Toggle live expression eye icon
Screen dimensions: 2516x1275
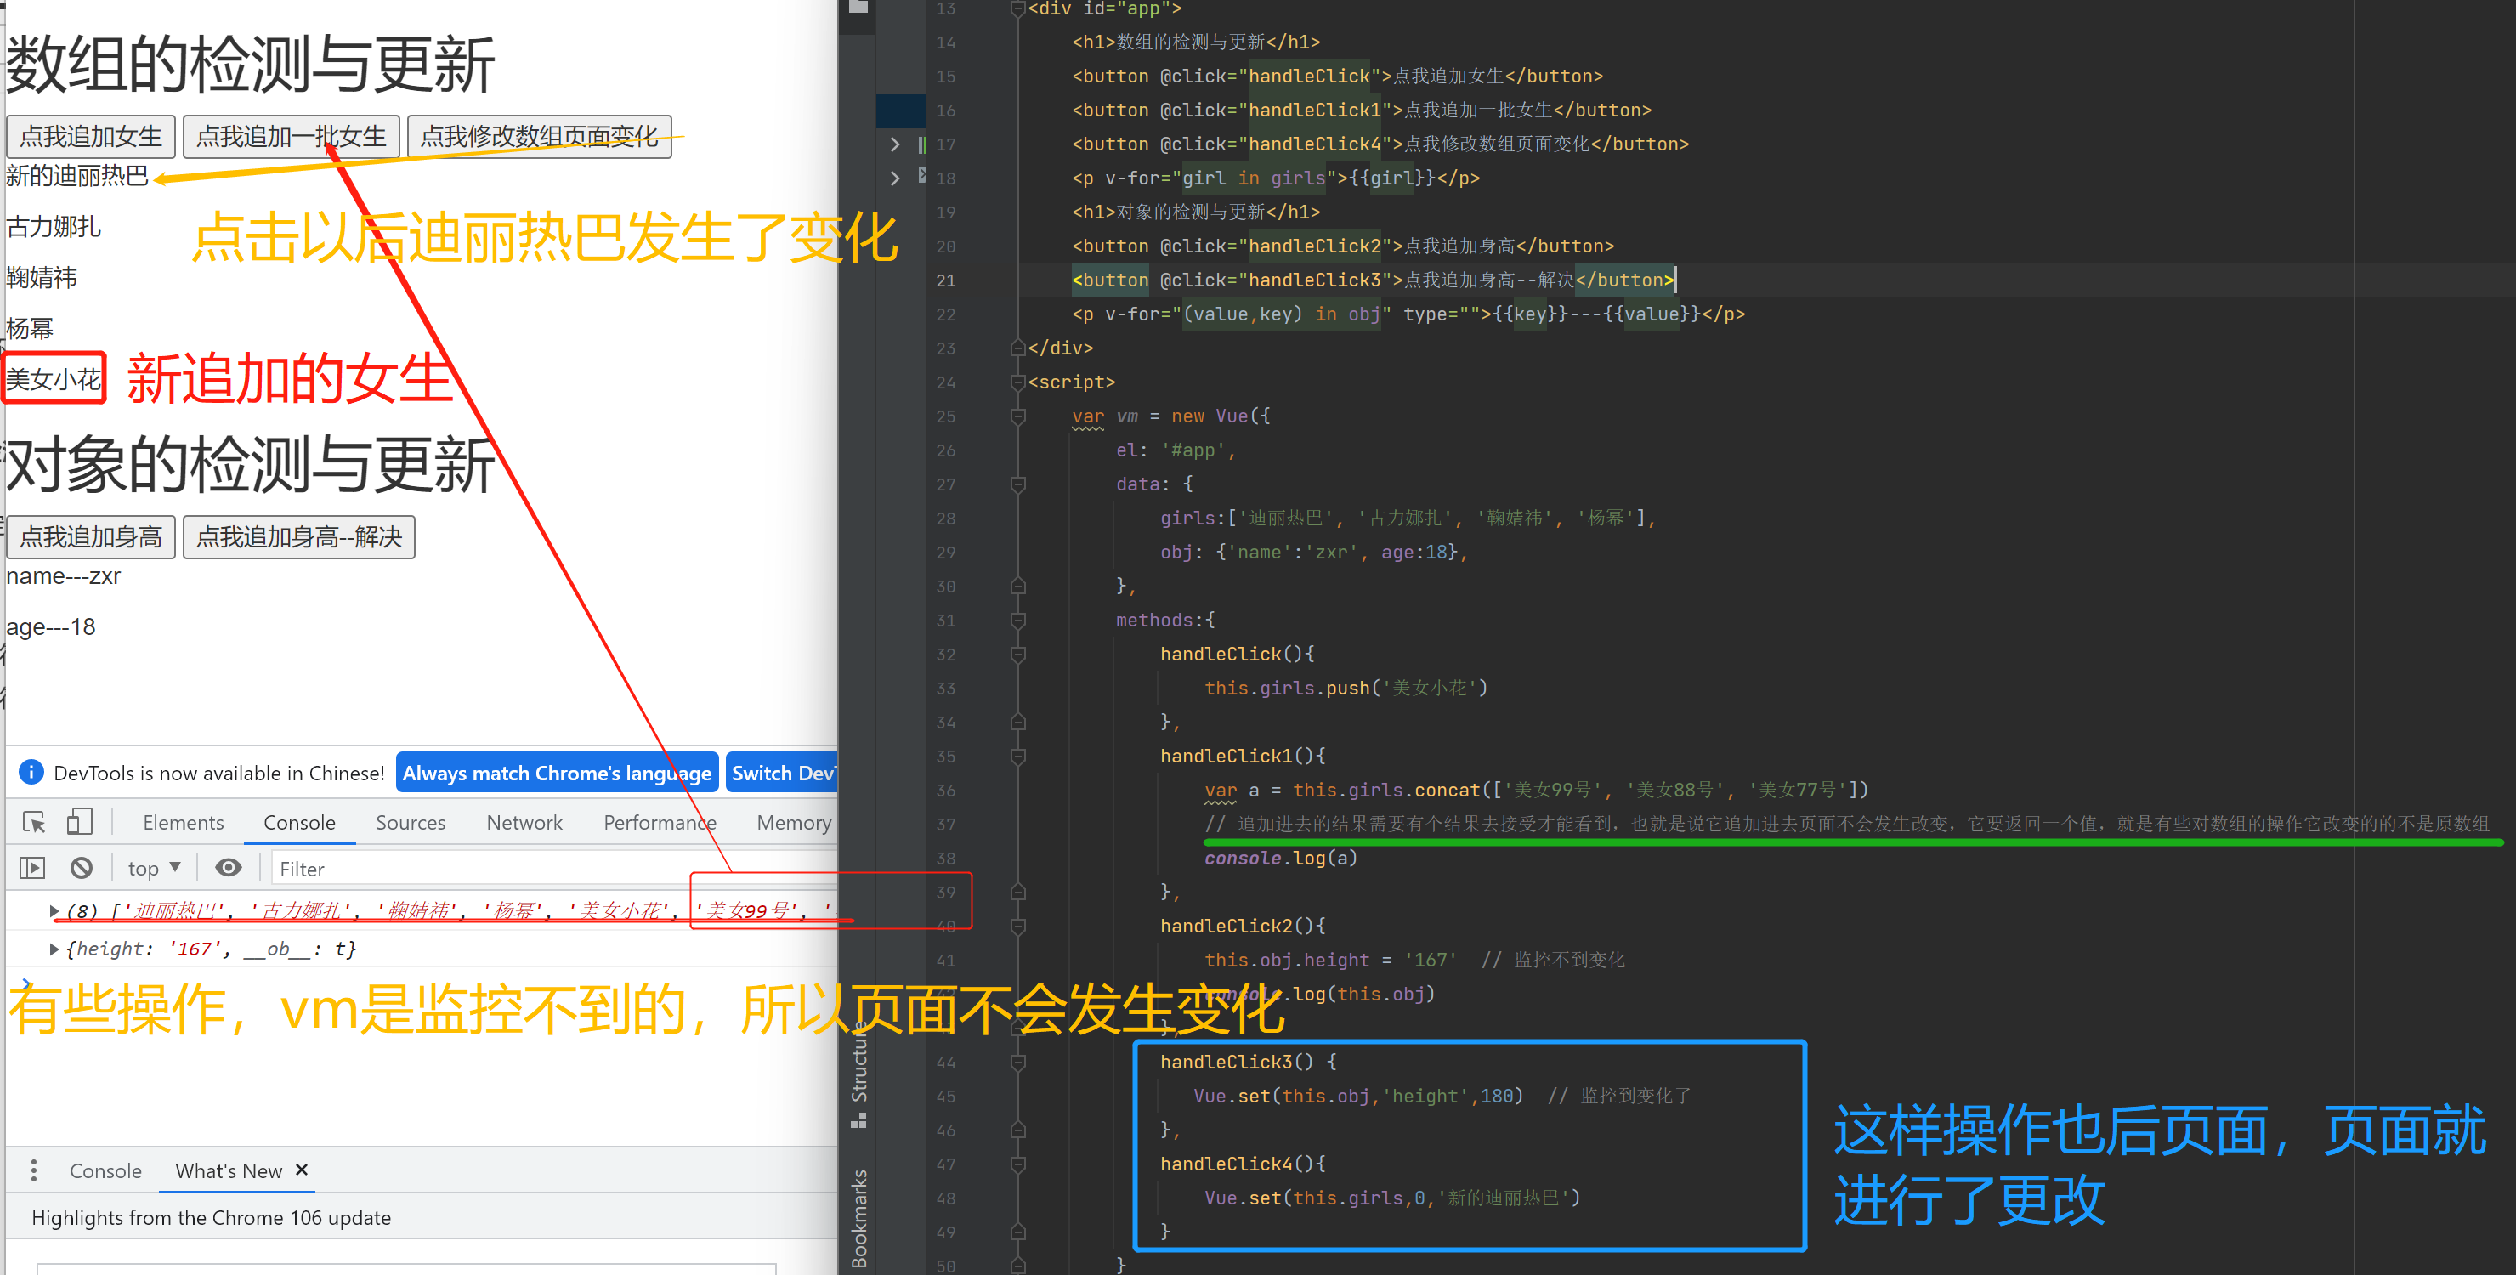(229, 868)
